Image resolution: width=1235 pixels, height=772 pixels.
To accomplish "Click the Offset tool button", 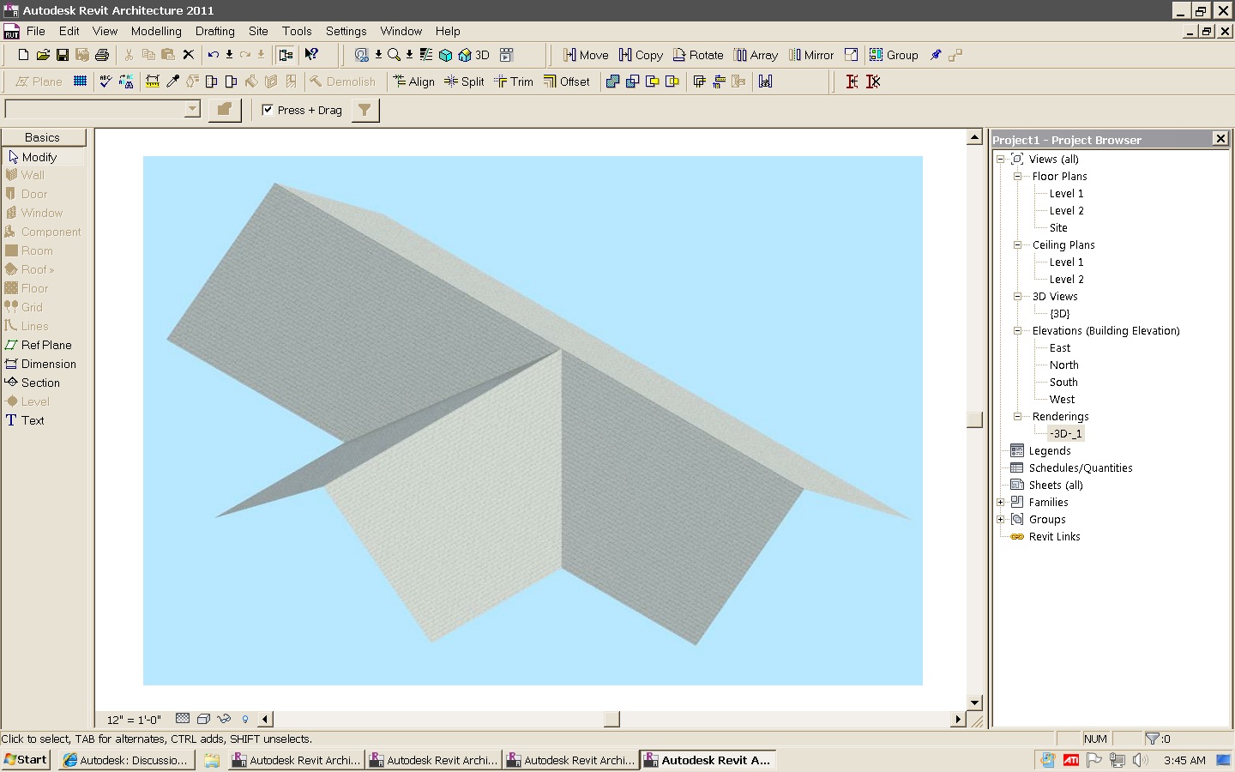I will click(x=567, y=81).
